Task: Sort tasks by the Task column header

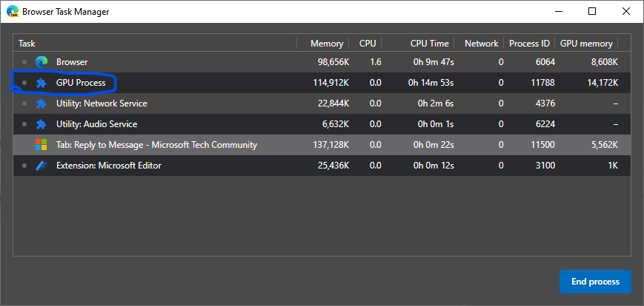Action: tap(27, 44)
